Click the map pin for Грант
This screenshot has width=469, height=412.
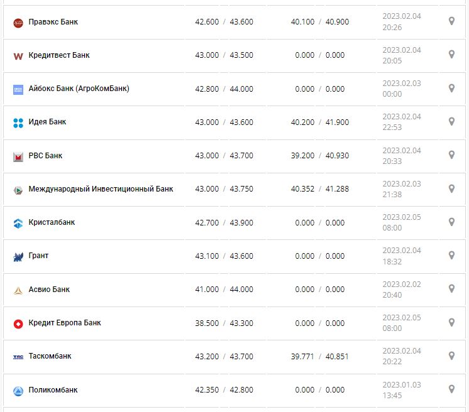(x=451, y=255)
